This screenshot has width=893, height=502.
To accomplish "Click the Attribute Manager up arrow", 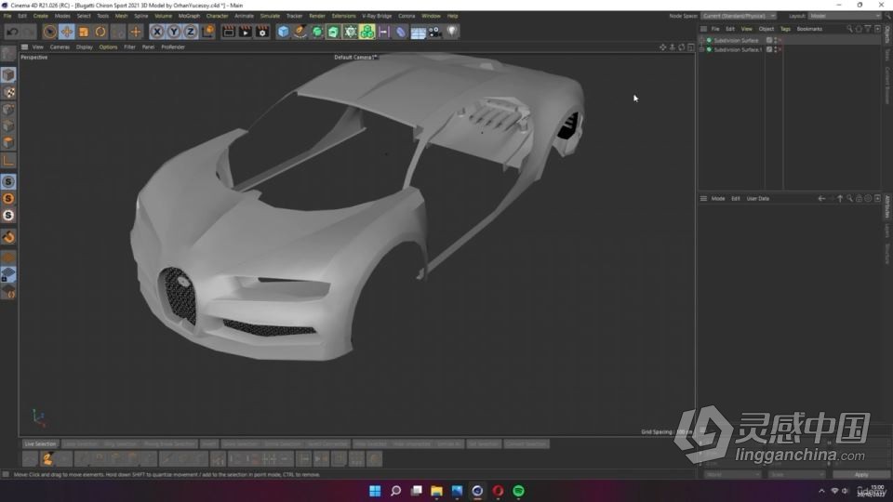I will 840,199.
